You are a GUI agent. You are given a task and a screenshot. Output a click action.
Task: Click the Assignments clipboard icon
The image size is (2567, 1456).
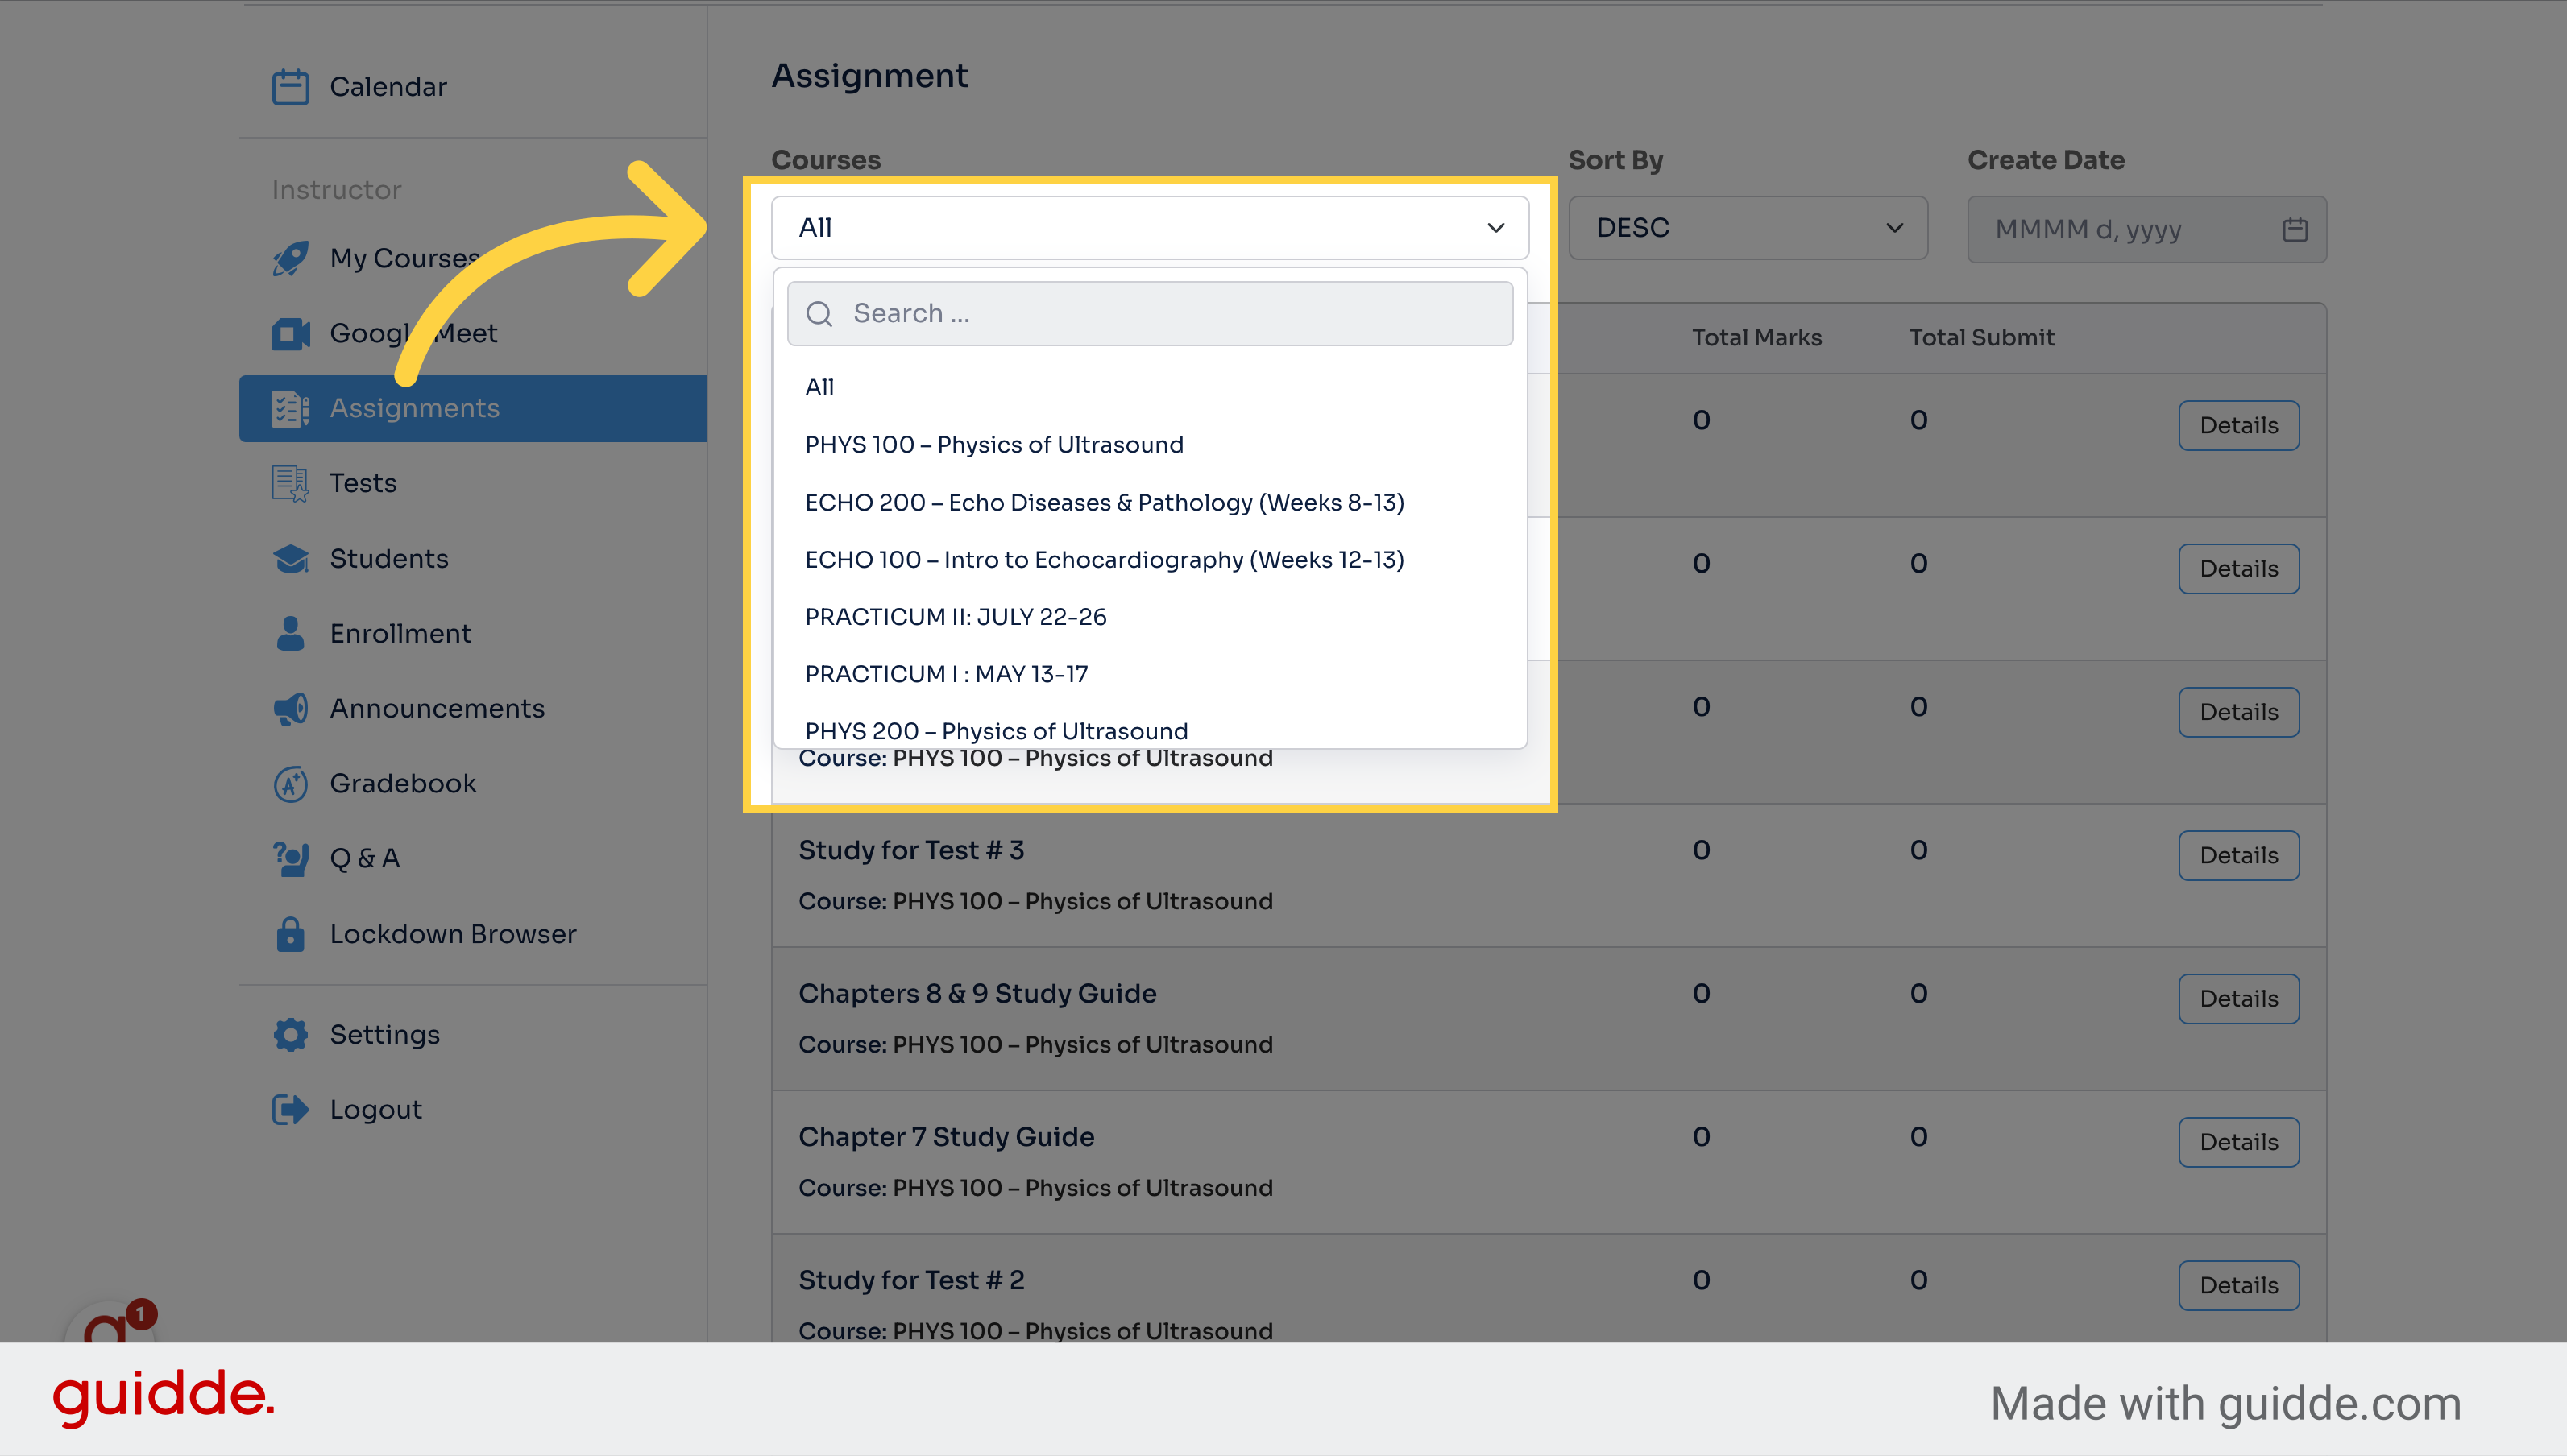click(x=288, y=407)
